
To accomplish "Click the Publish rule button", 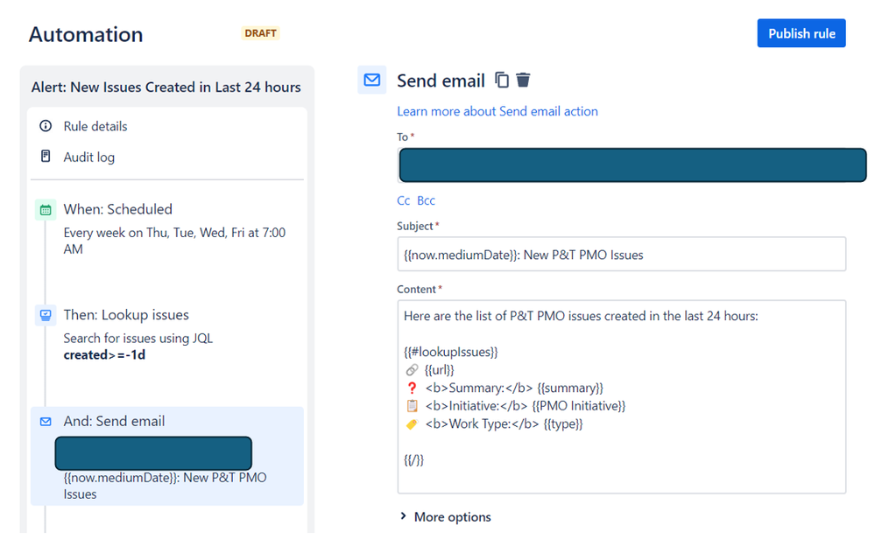I will 801,33.
